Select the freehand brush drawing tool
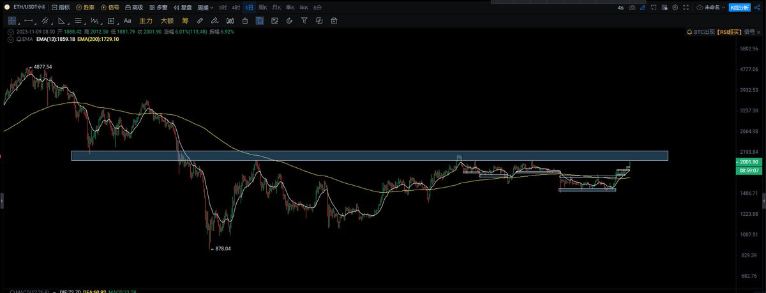The image size is (766, 293). pyautogui.click(x=215, y=21)
